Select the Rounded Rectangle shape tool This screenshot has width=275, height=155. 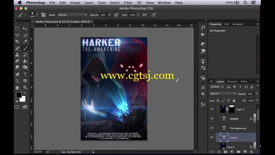tap(25, 81)
